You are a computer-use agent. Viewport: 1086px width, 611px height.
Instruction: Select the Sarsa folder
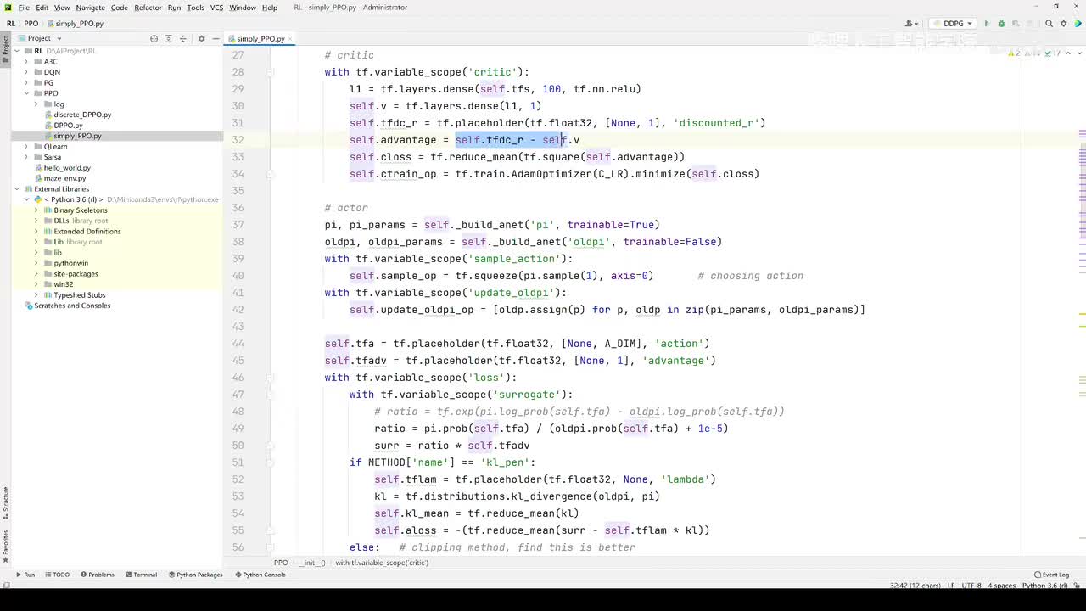pos(53,157)
